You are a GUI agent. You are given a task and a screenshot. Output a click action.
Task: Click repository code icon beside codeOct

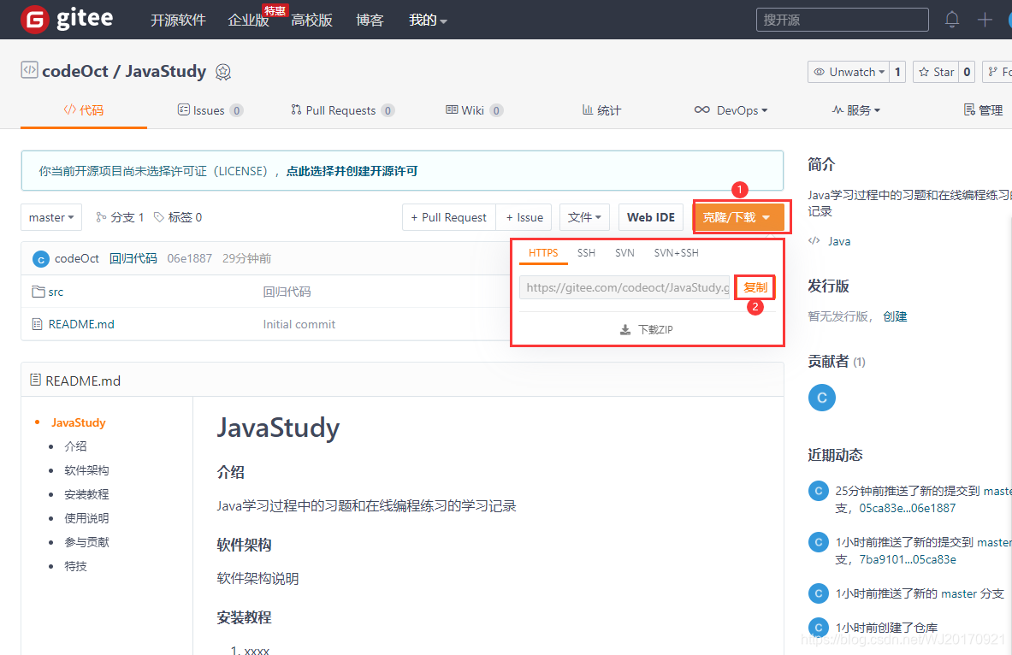[x=29, y=70]
